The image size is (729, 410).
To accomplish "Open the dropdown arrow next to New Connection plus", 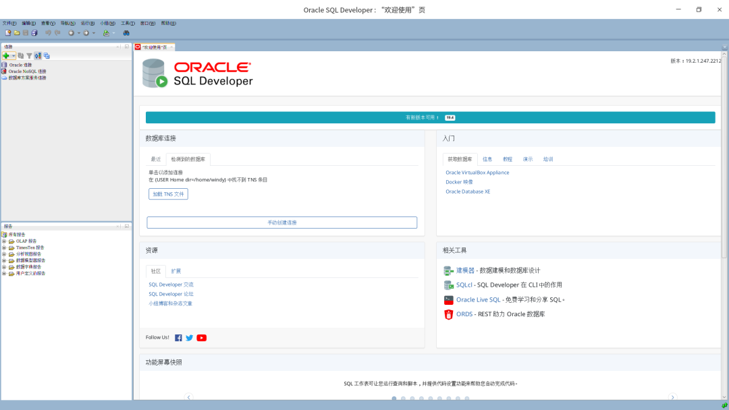I will pos(13,56).
